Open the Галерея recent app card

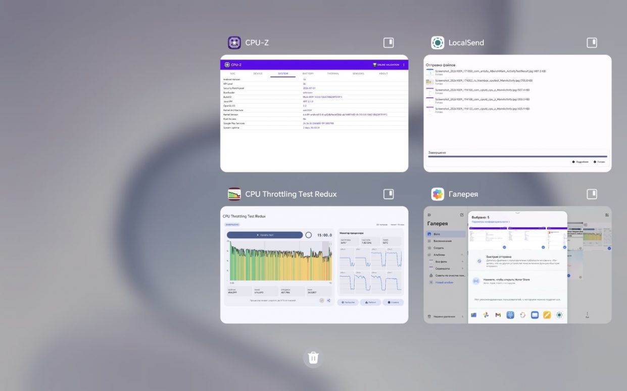click(517, 265)
